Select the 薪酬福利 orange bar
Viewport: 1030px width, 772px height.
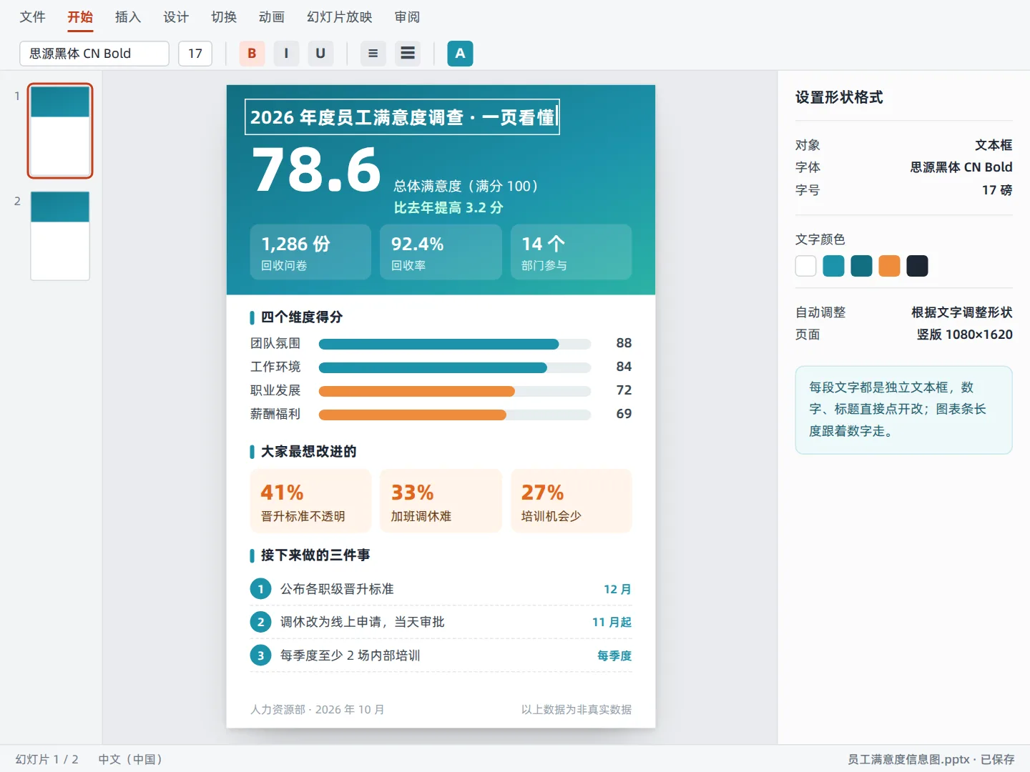[412, 415]
